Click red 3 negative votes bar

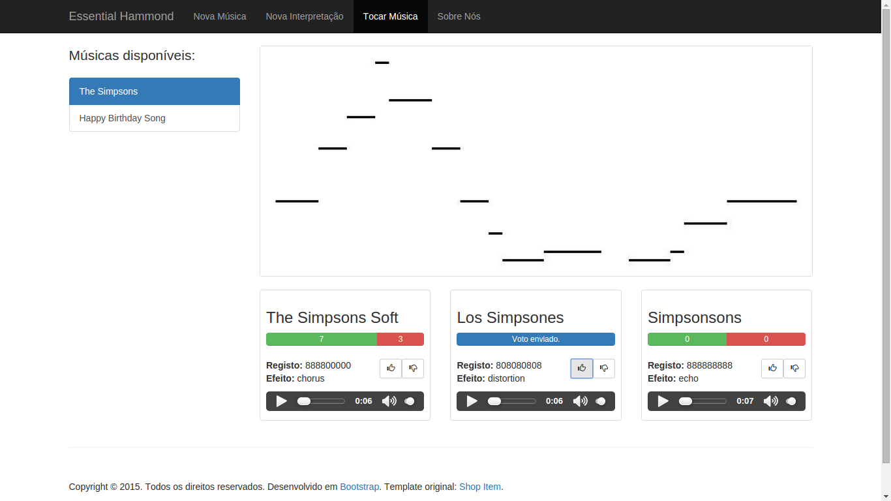click(x=400, y=339)
